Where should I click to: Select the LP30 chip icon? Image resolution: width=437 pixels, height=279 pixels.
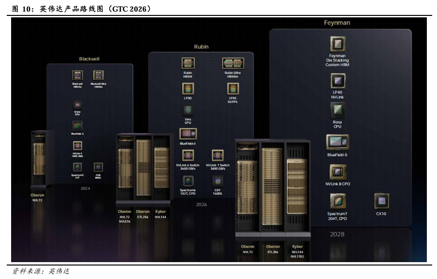pos(188,89)
